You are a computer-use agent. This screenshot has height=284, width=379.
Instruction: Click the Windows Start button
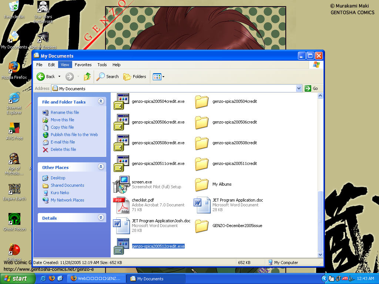click(x=16, y=278)
